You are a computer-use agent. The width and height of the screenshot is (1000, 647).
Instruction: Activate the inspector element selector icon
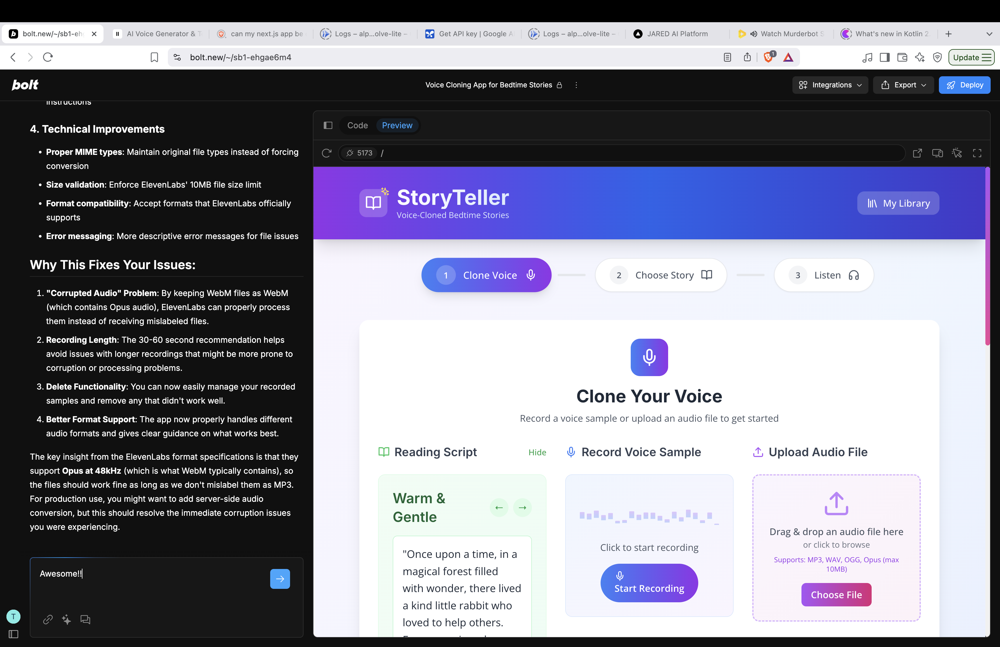point(957,153)
